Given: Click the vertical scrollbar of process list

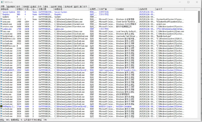Looking at the screenshot, I should [199, 64].
